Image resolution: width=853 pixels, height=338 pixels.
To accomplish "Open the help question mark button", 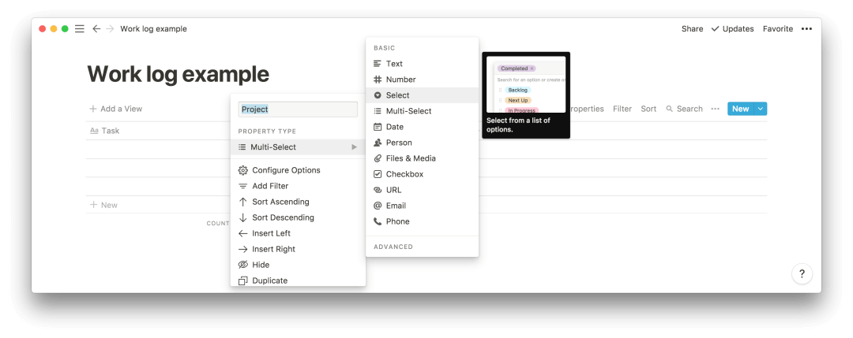I will (x=802, y=274).
